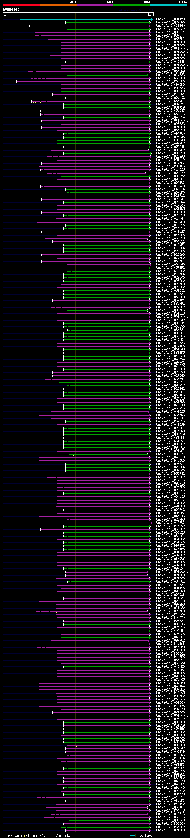
Task: Open hit UniRef100_C5PCY5
Action: coord(170,421)
